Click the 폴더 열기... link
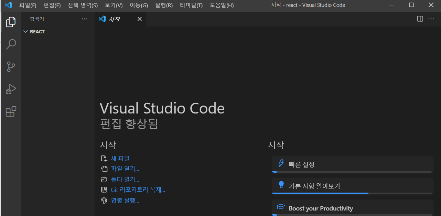This screenshot has width=441, height=216. click(x=125, y=180)
